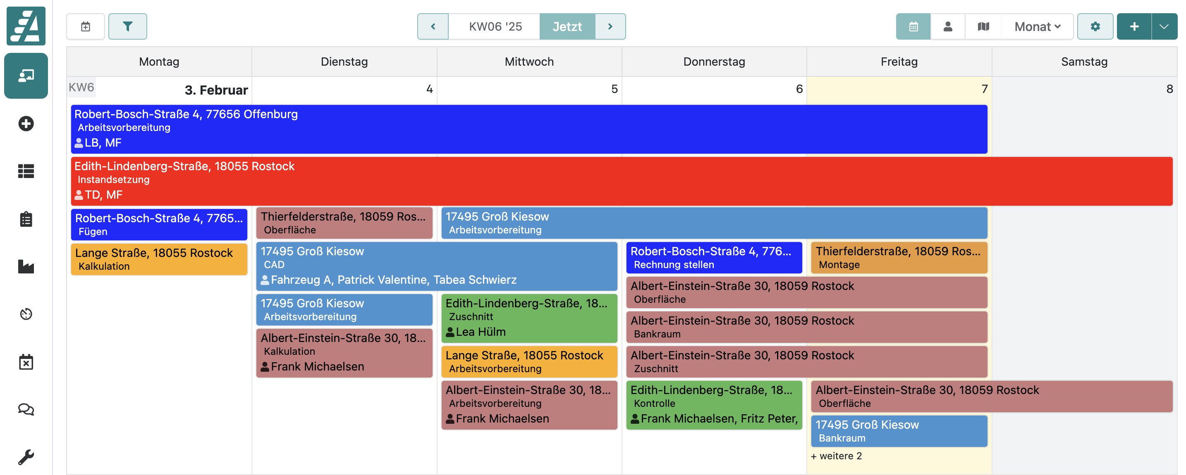
Task: Open the list view sidebar icon
Action: 26,171
